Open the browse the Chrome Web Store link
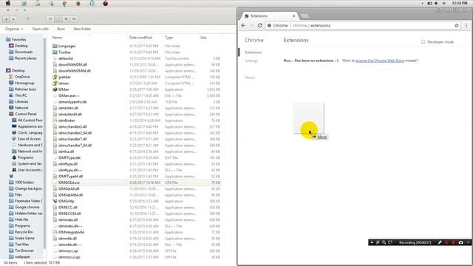The image size is (473, 266). coord(380,61)
